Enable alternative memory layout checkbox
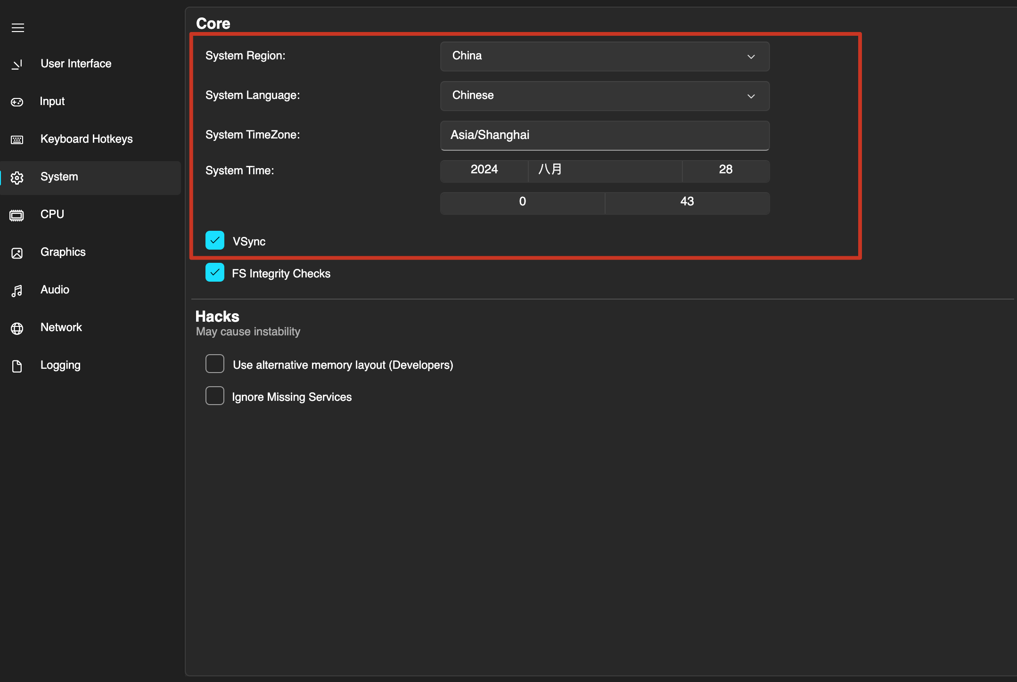 tap(215, 364)
